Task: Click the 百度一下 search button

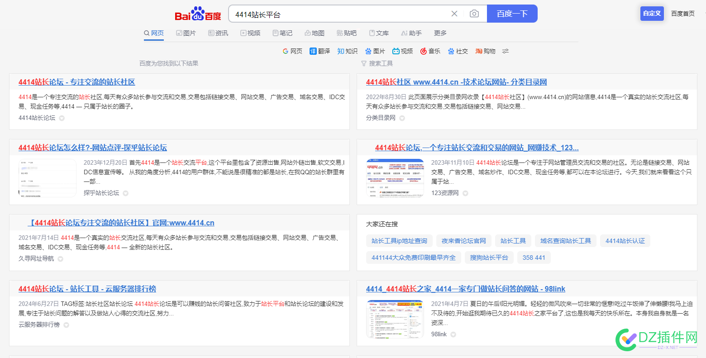Action: [512, 14]
